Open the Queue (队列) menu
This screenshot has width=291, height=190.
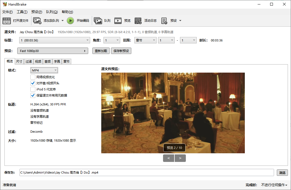[x=52, y=12]
